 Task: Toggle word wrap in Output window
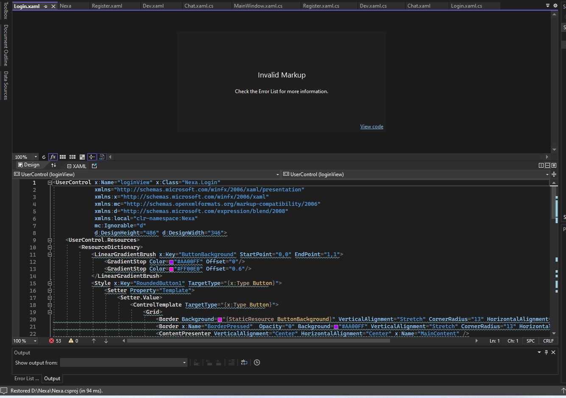244,362
